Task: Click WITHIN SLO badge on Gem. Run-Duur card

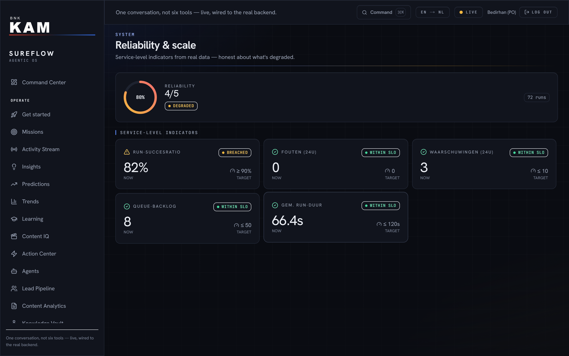Action: click(x=381, y=206)
